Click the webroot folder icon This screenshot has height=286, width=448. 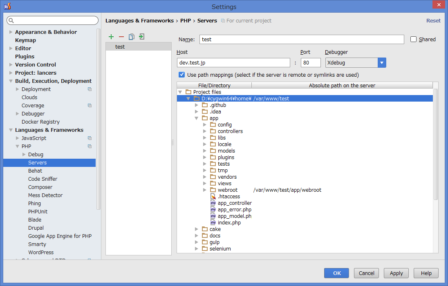pyautogui.click(x=213, y=190)
